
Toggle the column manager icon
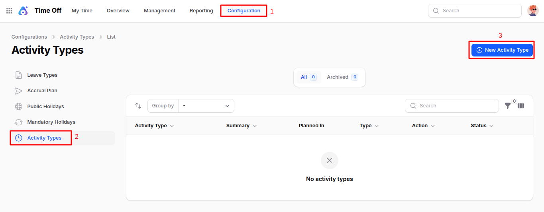pos(521,106)
